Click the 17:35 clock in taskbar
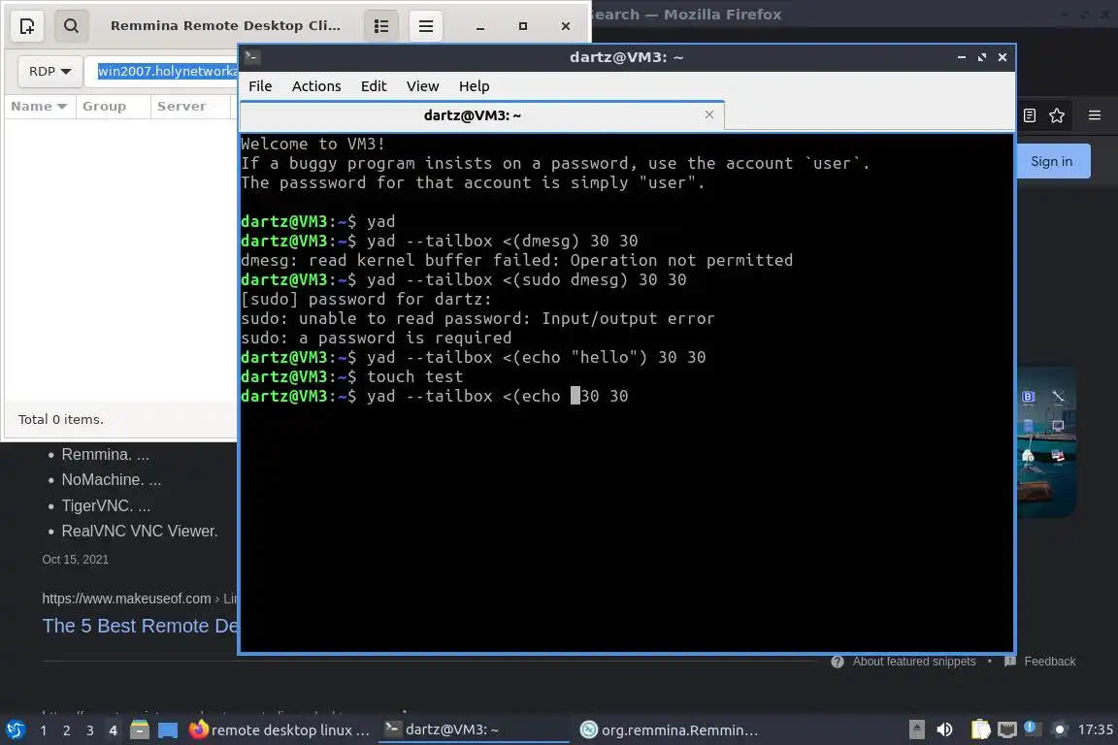 [x=1095, y=729]
